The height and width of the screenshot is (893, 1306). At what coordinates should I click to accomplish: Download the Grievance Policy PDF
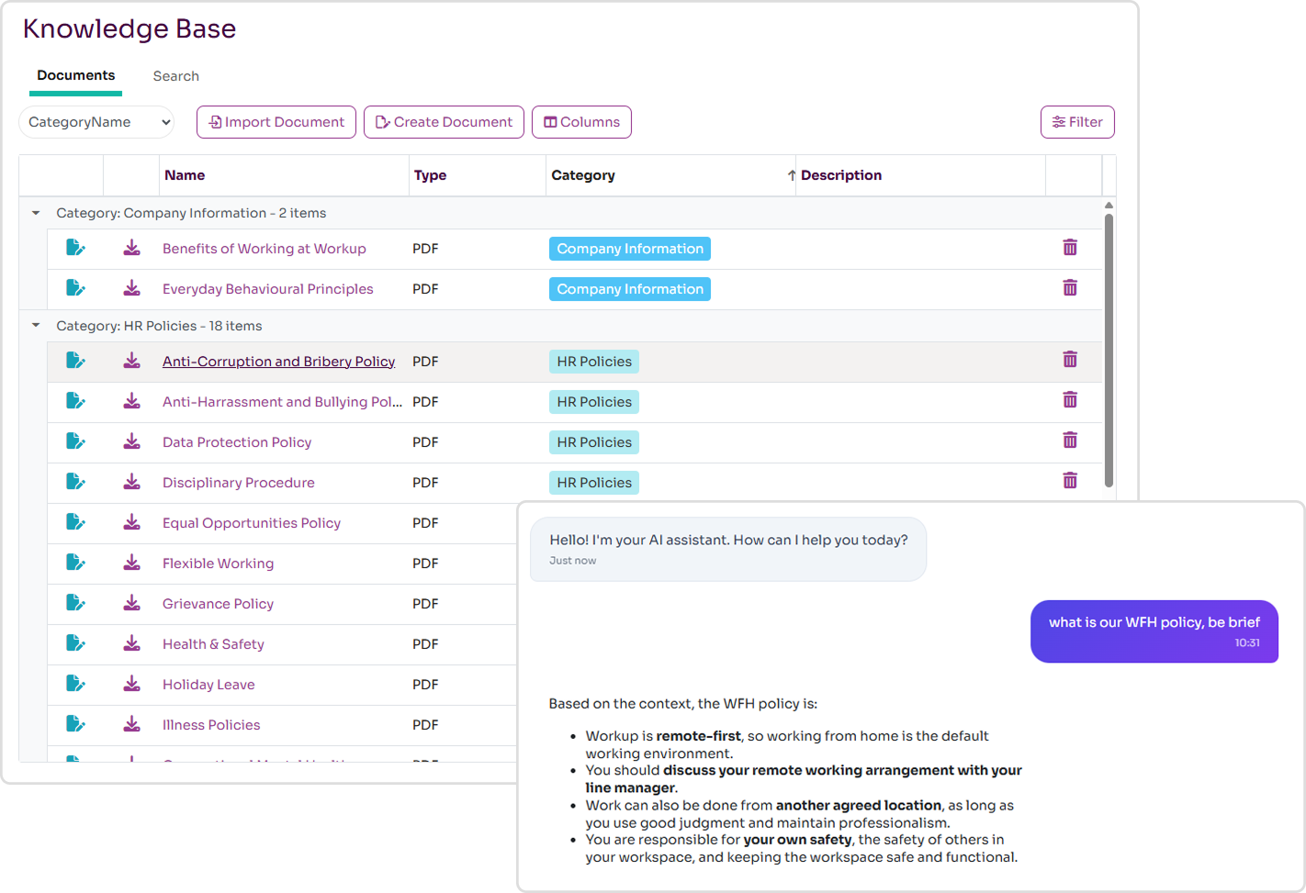point(132,603)
